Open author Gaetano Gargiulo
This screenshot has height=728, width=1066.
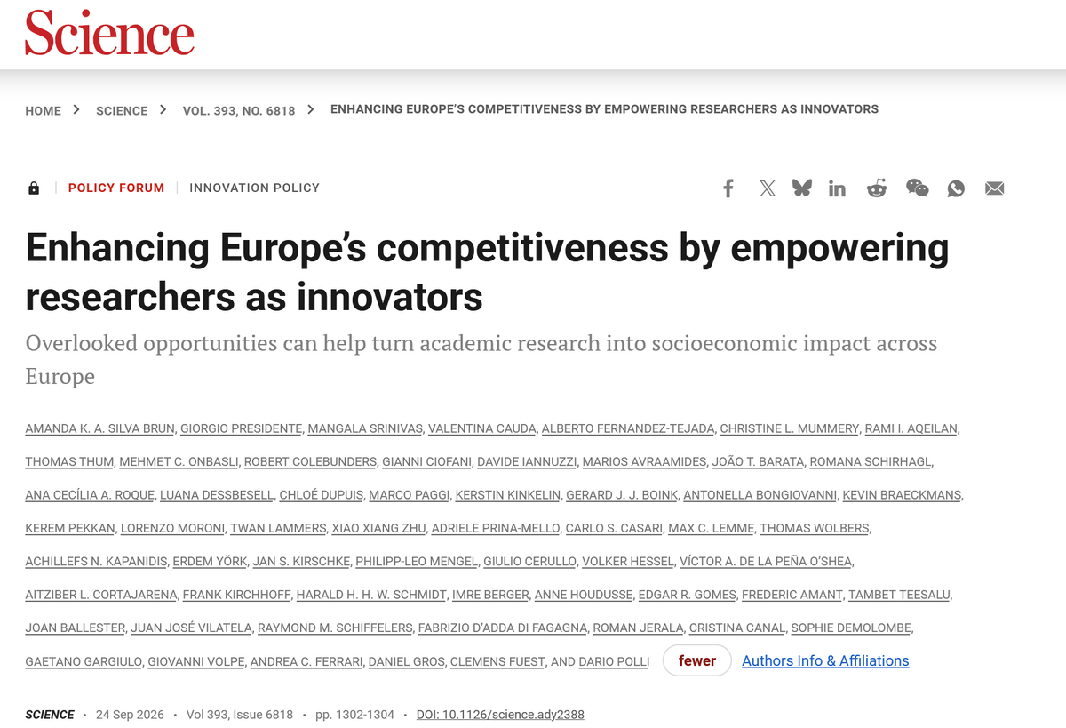[x=84, y=662]
